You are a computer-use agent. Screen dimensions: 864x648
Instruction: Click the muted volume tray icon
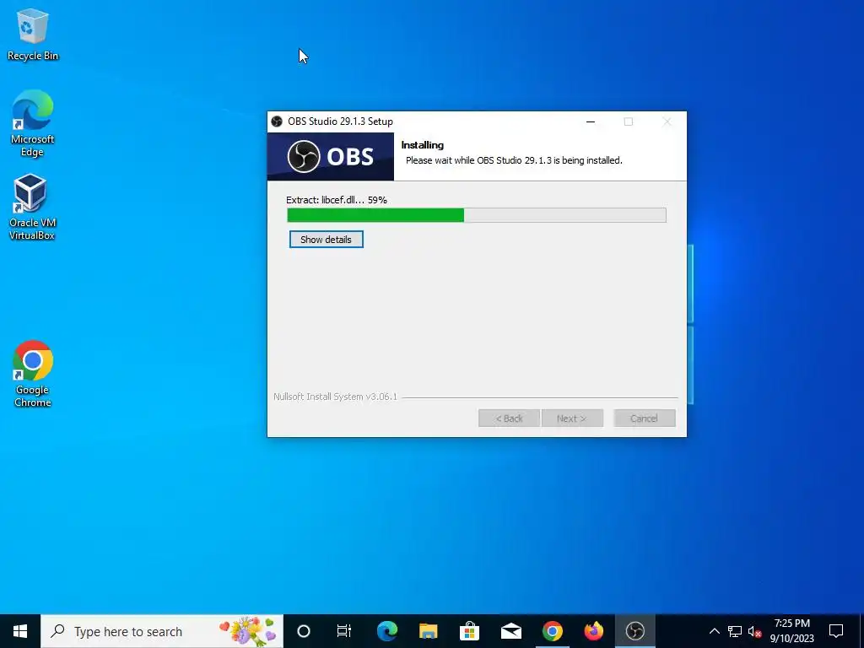point(754,631)
